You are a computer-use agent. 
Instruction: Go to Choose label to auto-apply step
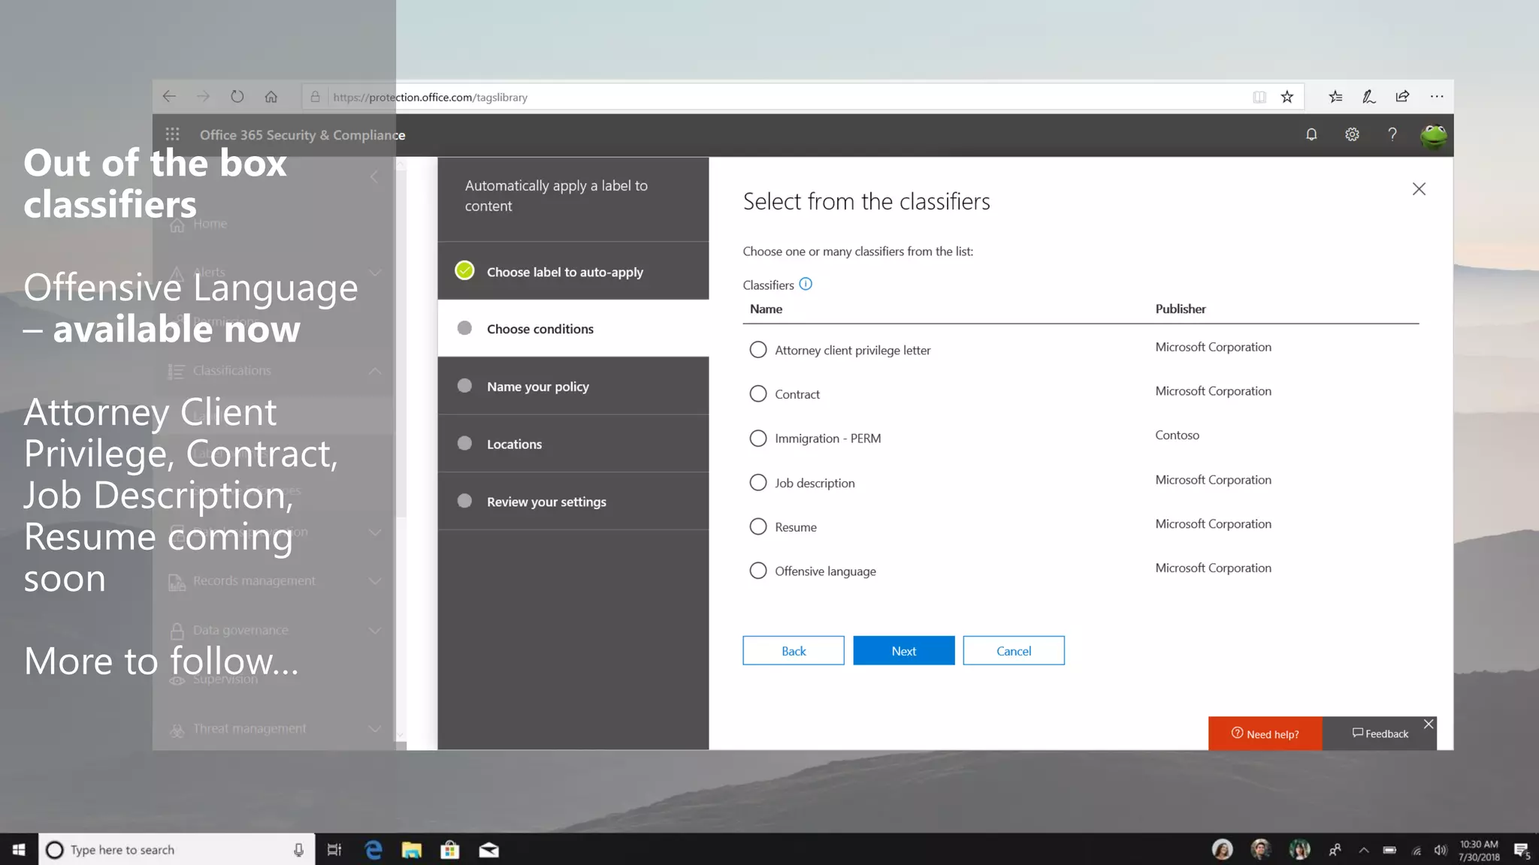coord(564,272)
